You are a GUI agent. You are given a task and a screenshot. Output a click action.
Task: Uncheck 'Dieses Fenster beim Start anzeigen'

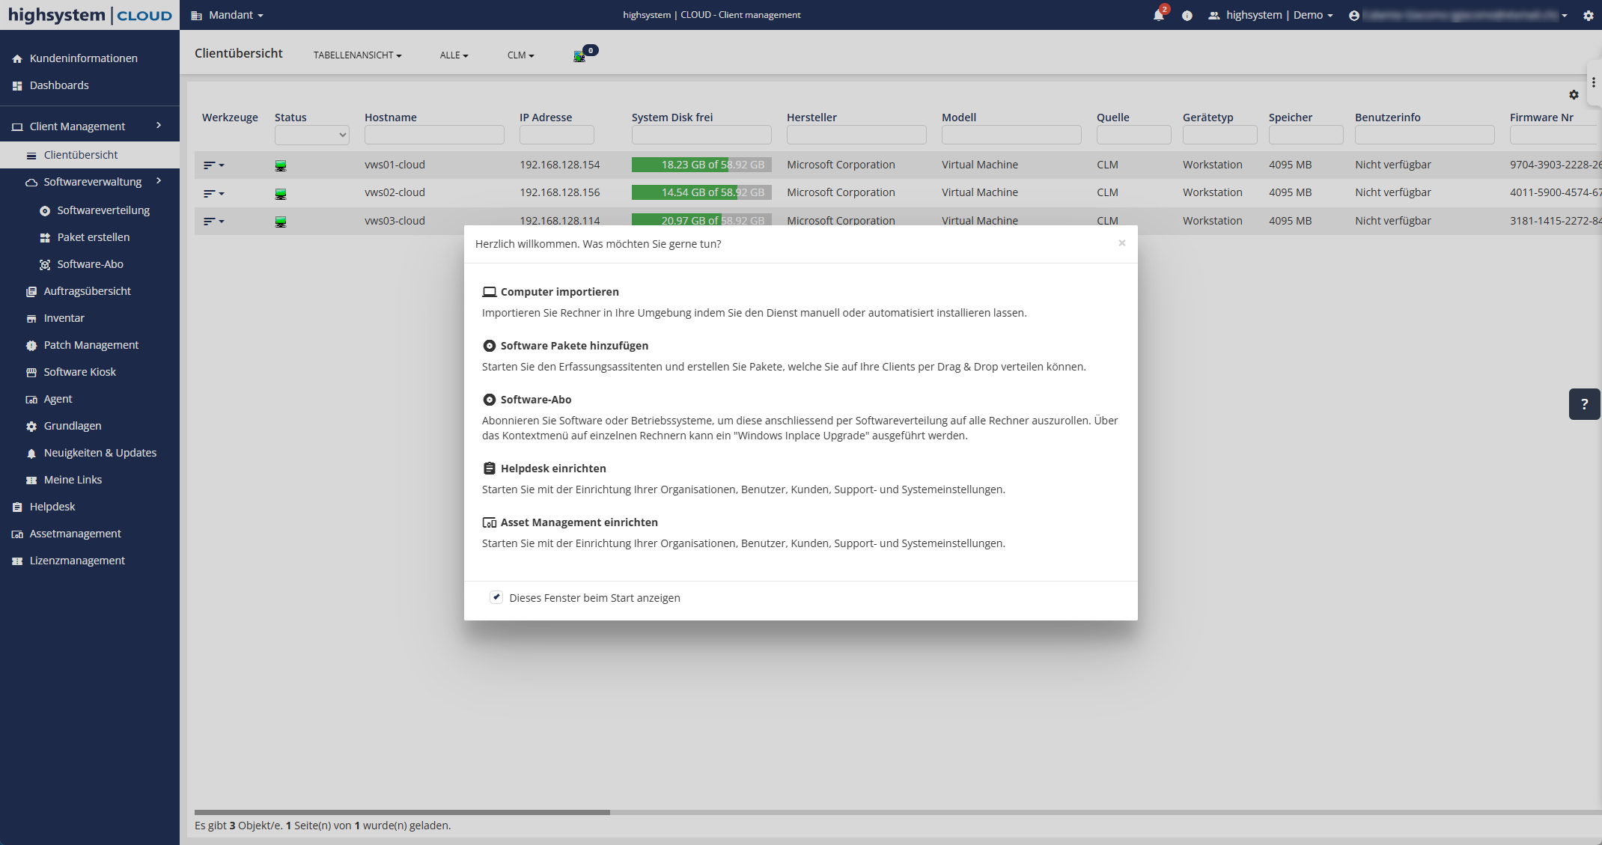pos(496,597)
